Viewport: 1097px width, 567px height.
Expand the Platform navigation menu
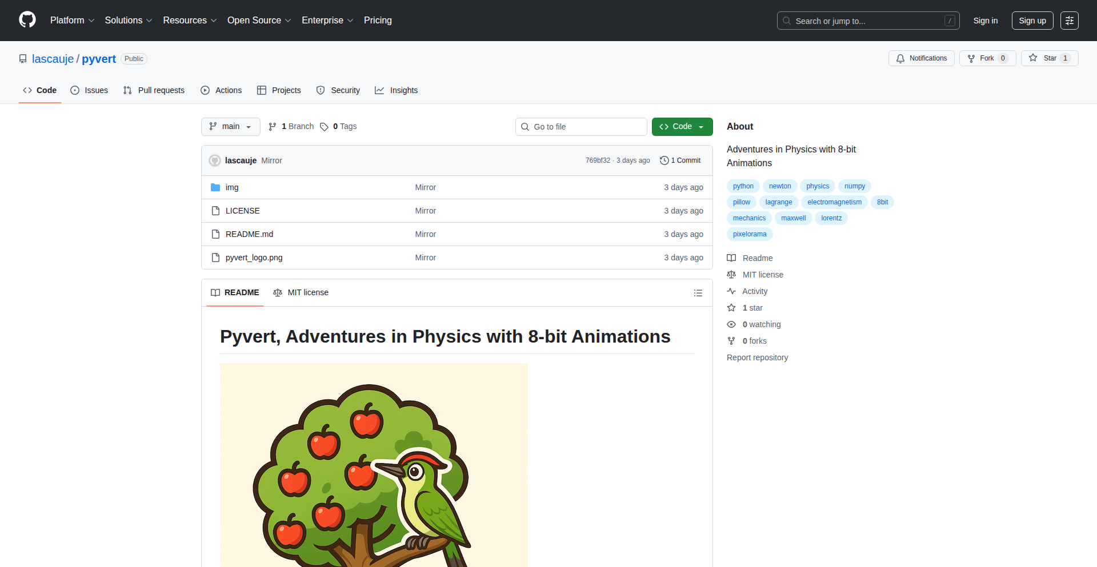[x=72, y=21]
